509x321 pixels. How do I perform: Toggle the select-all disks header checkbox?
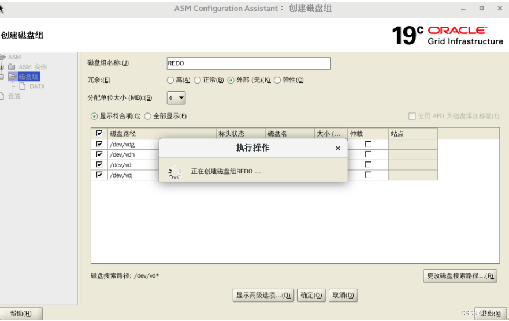tap(99, 134)
